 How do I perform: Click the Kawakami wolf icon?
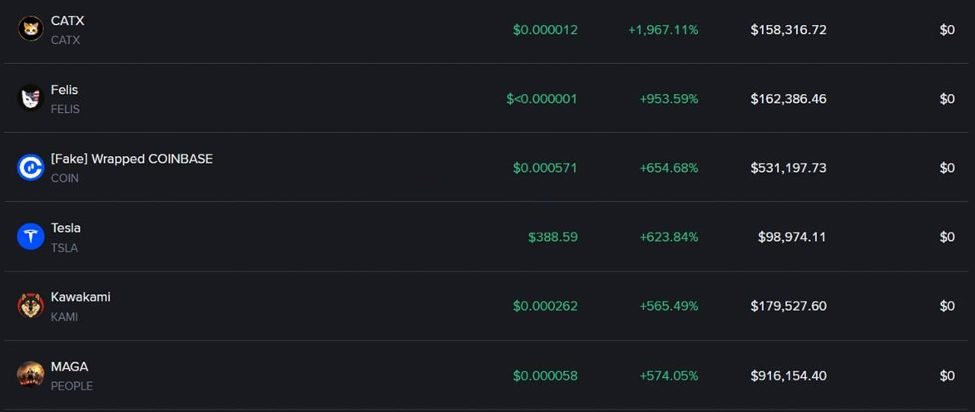click(x=31, y=306)
